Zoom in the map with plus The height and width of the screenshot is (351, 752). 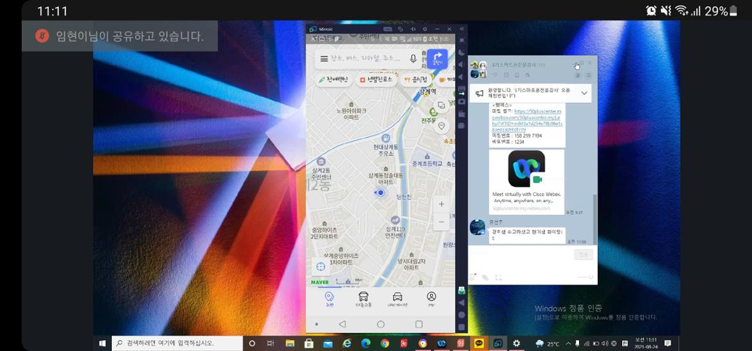(441, 204)
